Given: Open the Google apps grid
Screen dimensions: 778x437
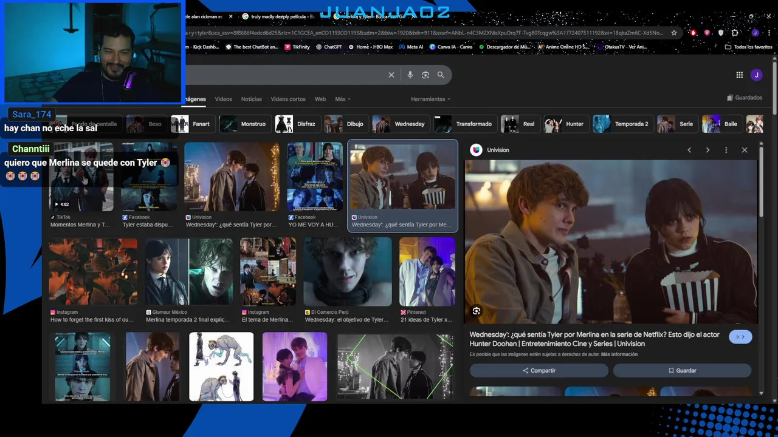Looking at the screenshot, I should (739, 75).
